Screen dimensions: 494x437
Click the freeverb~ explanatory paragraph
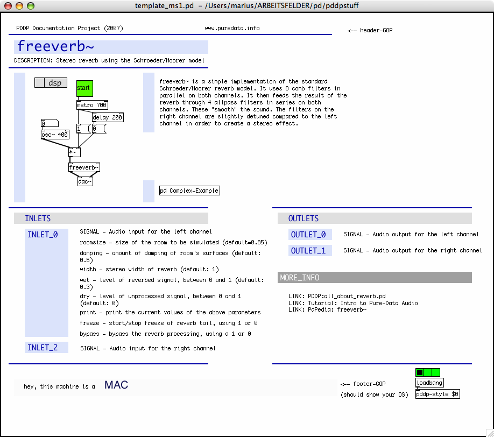[x=253, y=102]
